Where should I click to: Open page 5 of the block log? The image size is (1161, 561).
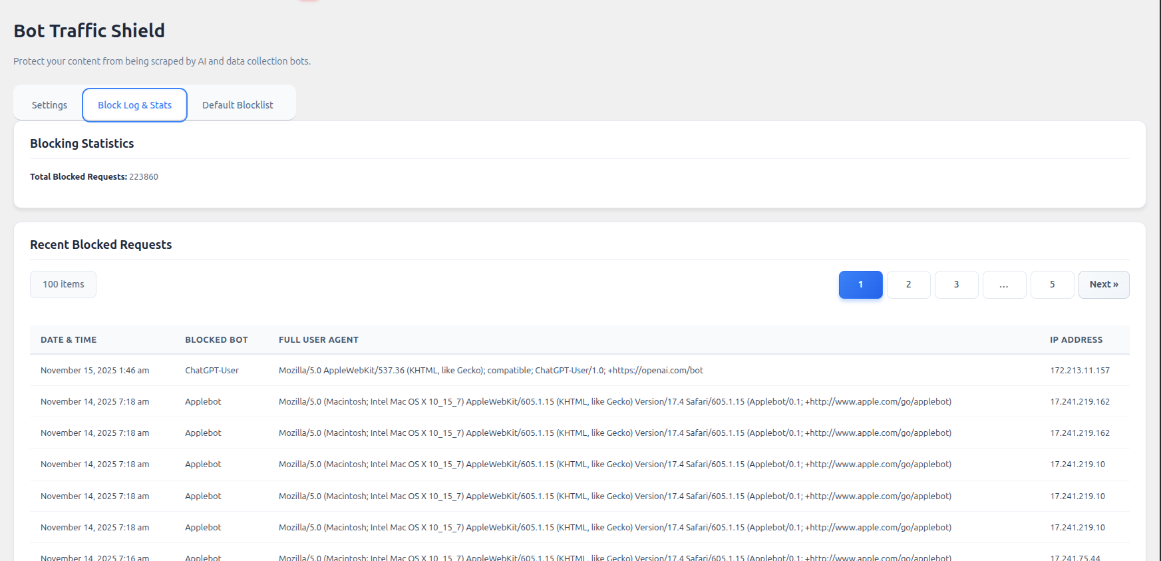[x=1052, y=285]
